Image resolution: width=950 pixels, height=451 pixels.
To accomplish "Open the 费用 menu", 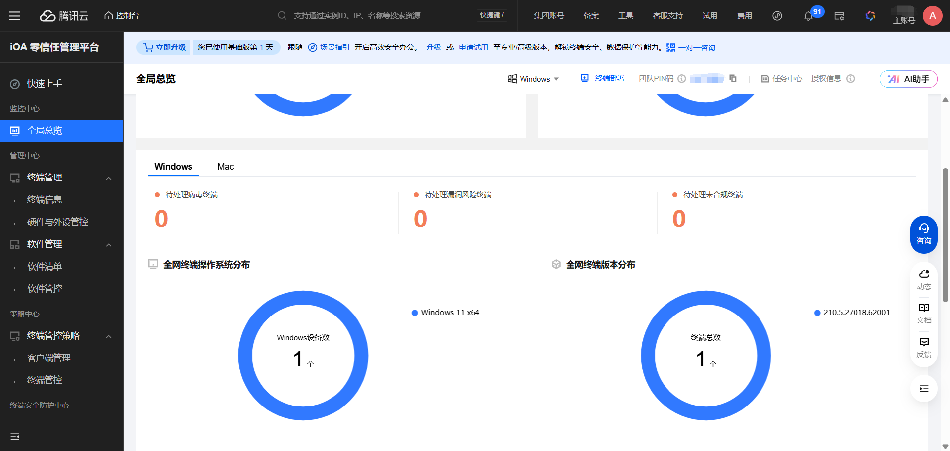I will coord(745,16).
